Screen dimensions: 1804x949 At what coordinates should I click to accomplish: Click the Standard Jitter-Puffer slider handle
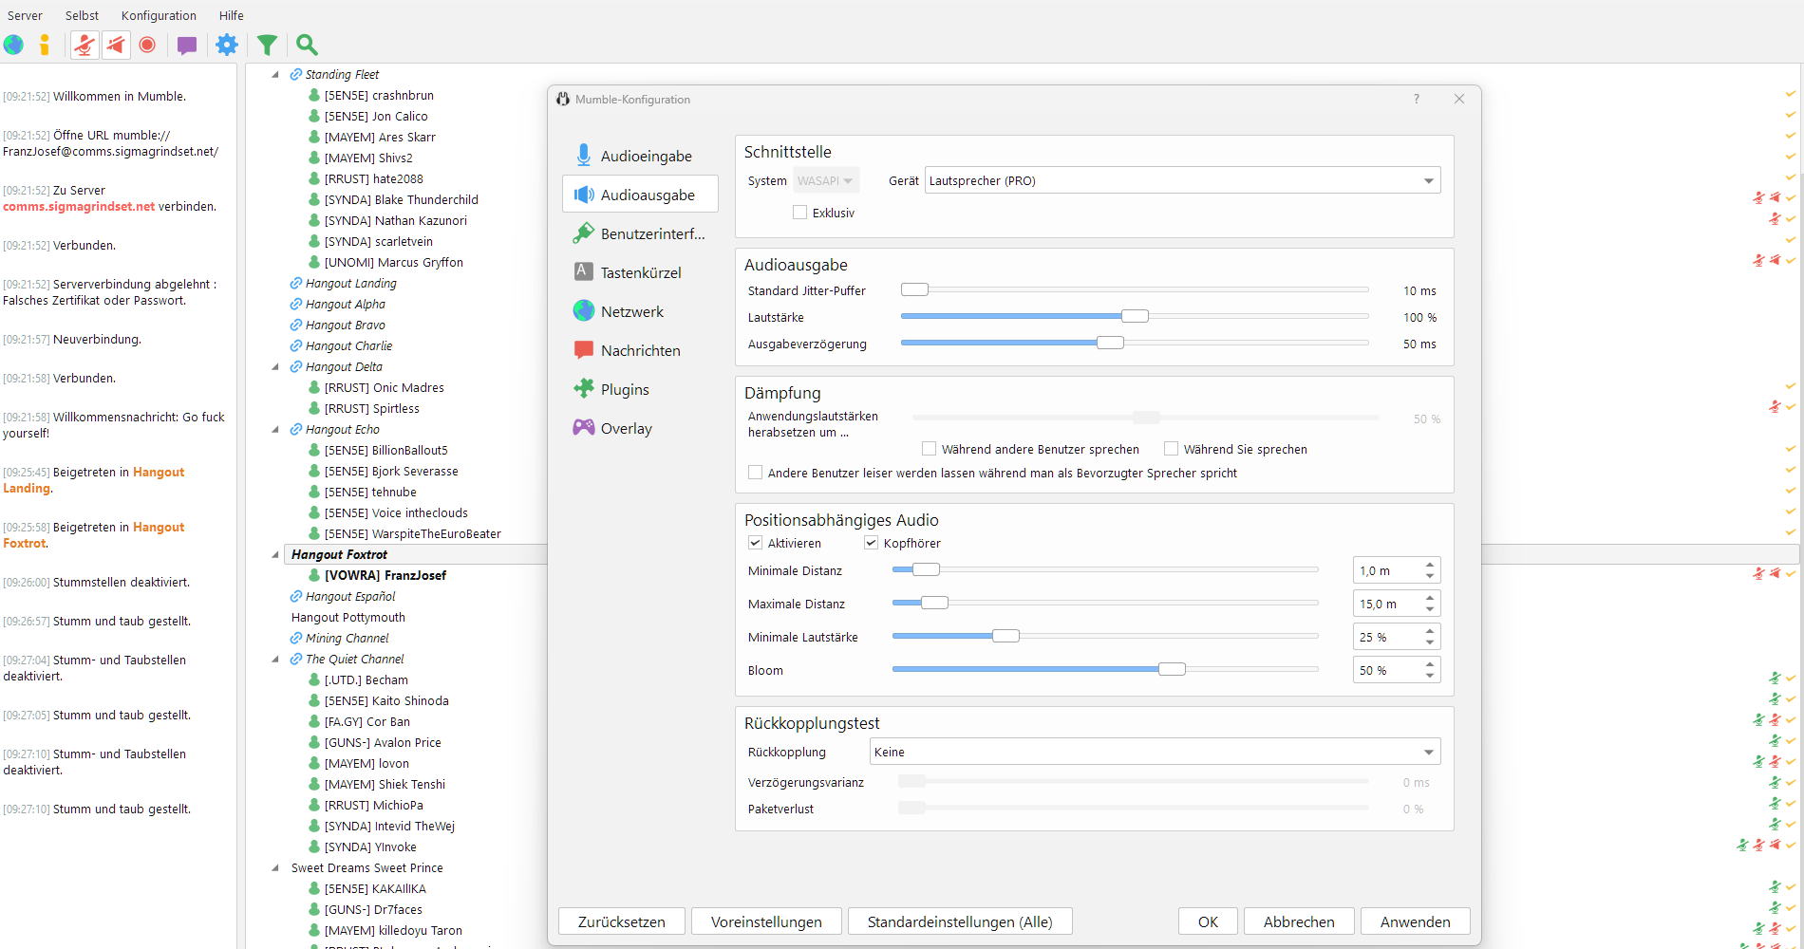coord(914,289)
